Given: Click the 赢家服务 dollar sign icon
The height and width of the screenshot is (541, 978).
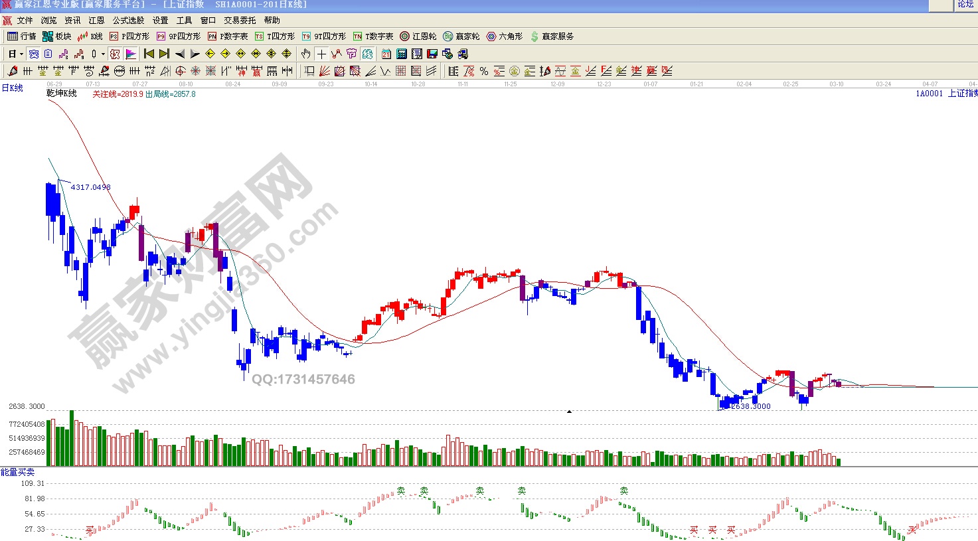Looking at the screenshot, I should tap(534, 37).
